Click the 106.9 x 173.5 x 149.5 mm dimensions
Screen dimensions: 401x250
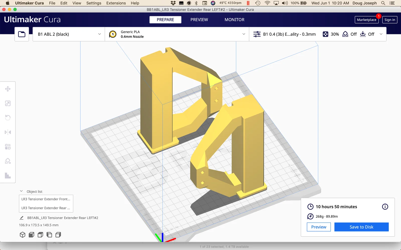[x=39, y=225]
